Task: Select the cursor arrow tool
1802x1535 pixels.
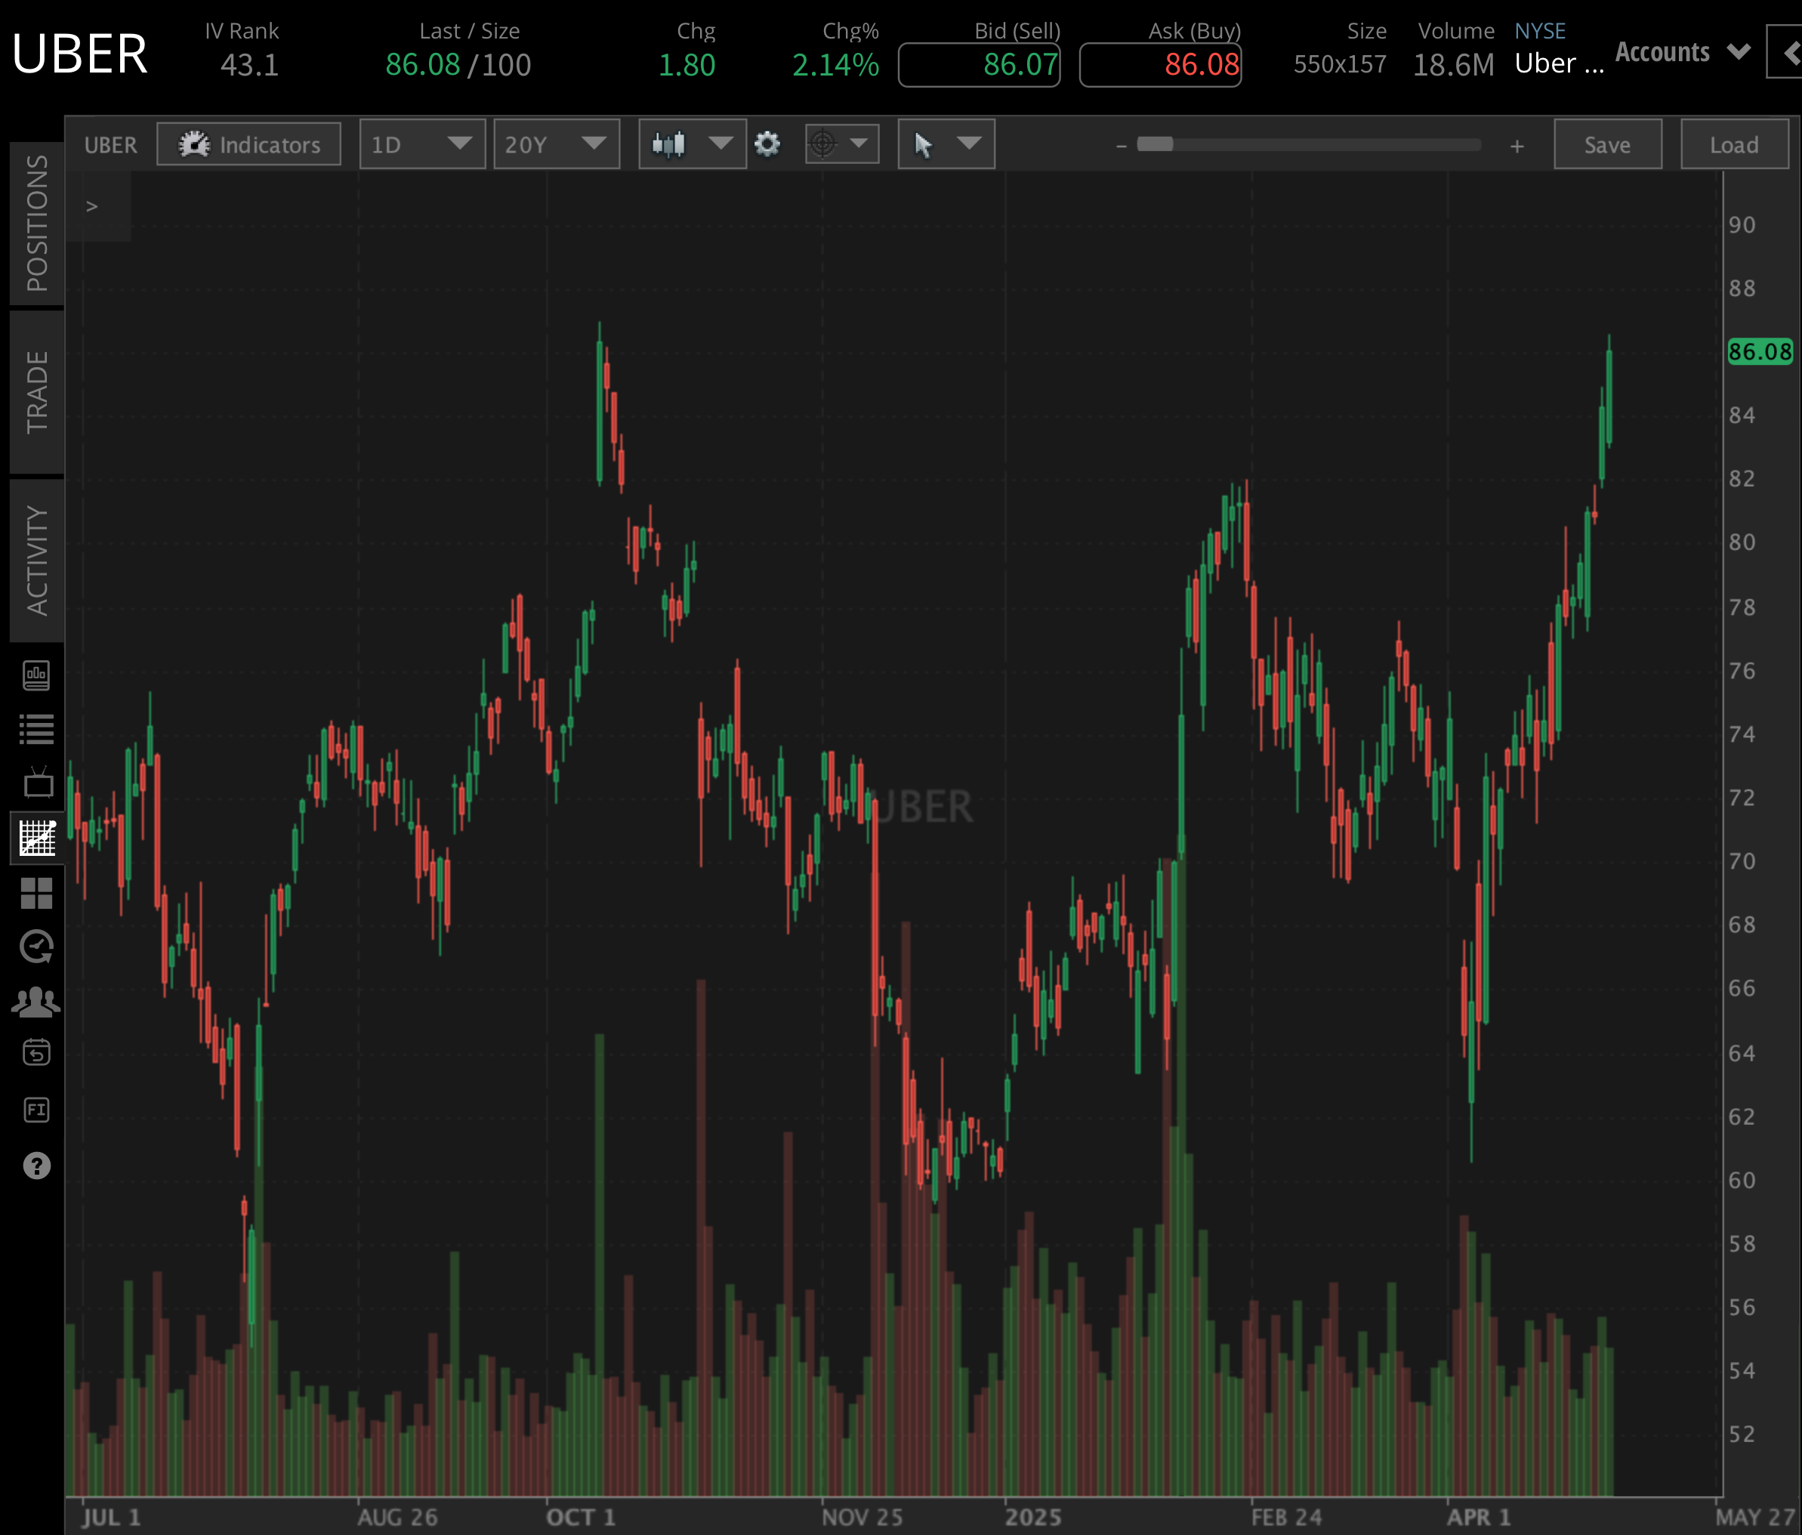Action: tap(924, 144)
